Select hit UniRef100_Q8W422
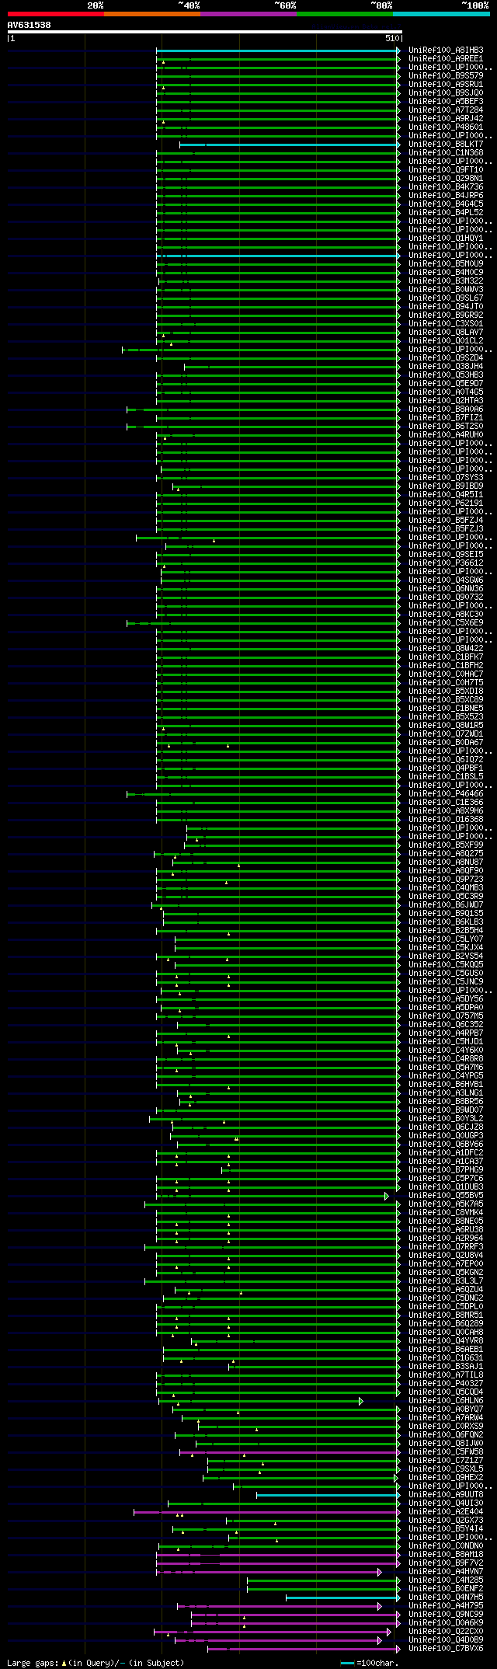 pyautogui.click(x=446, y=649)
